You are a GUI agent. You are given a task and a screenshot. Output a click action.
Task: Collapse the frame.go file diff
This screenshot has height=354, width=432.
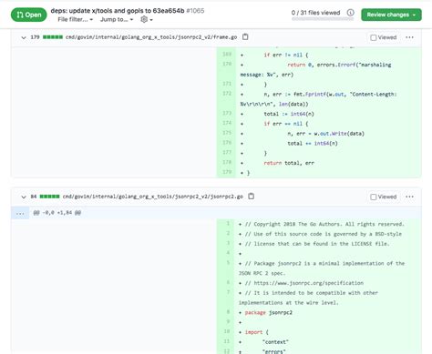tap(24, 37)
